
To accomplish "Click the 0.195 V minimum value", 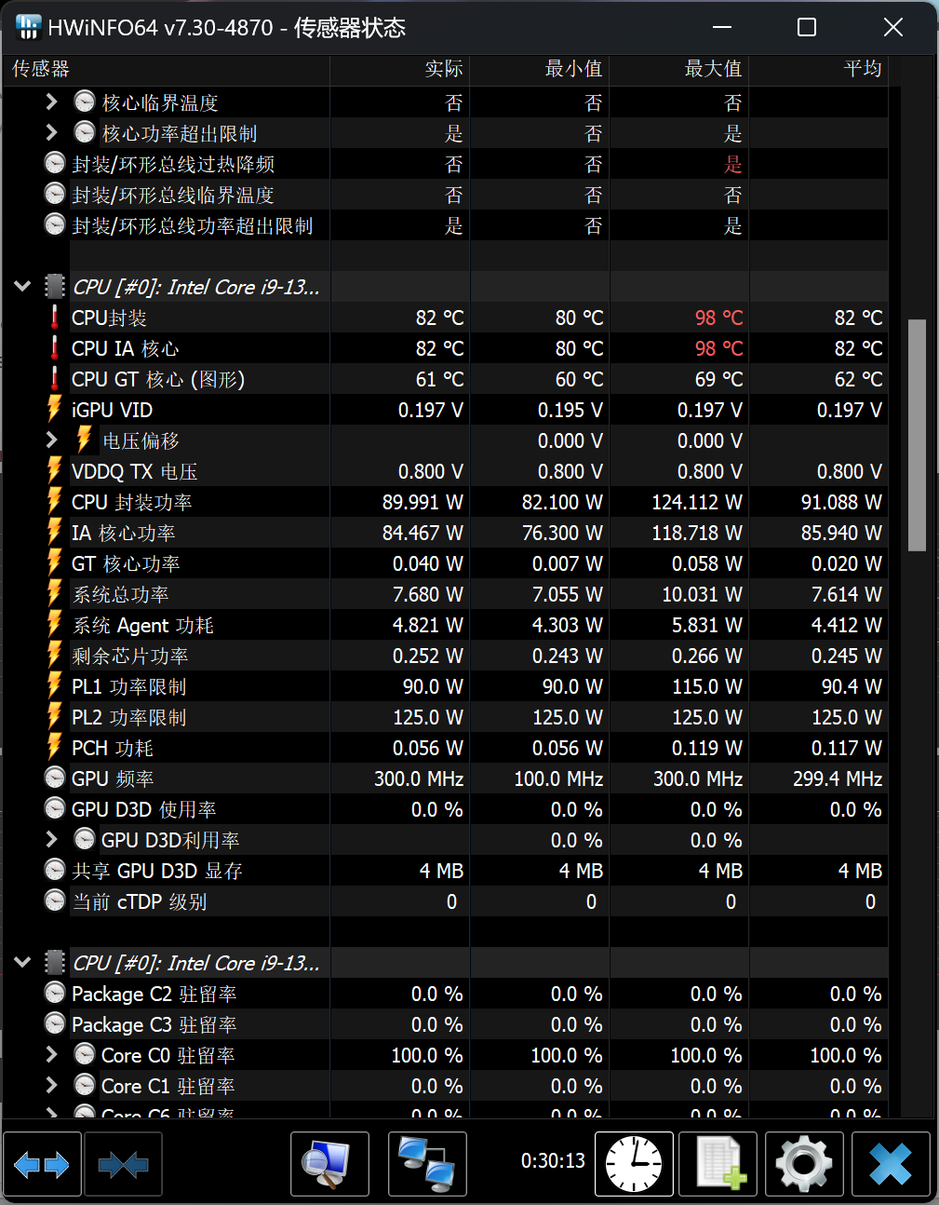I will [570, 410].
